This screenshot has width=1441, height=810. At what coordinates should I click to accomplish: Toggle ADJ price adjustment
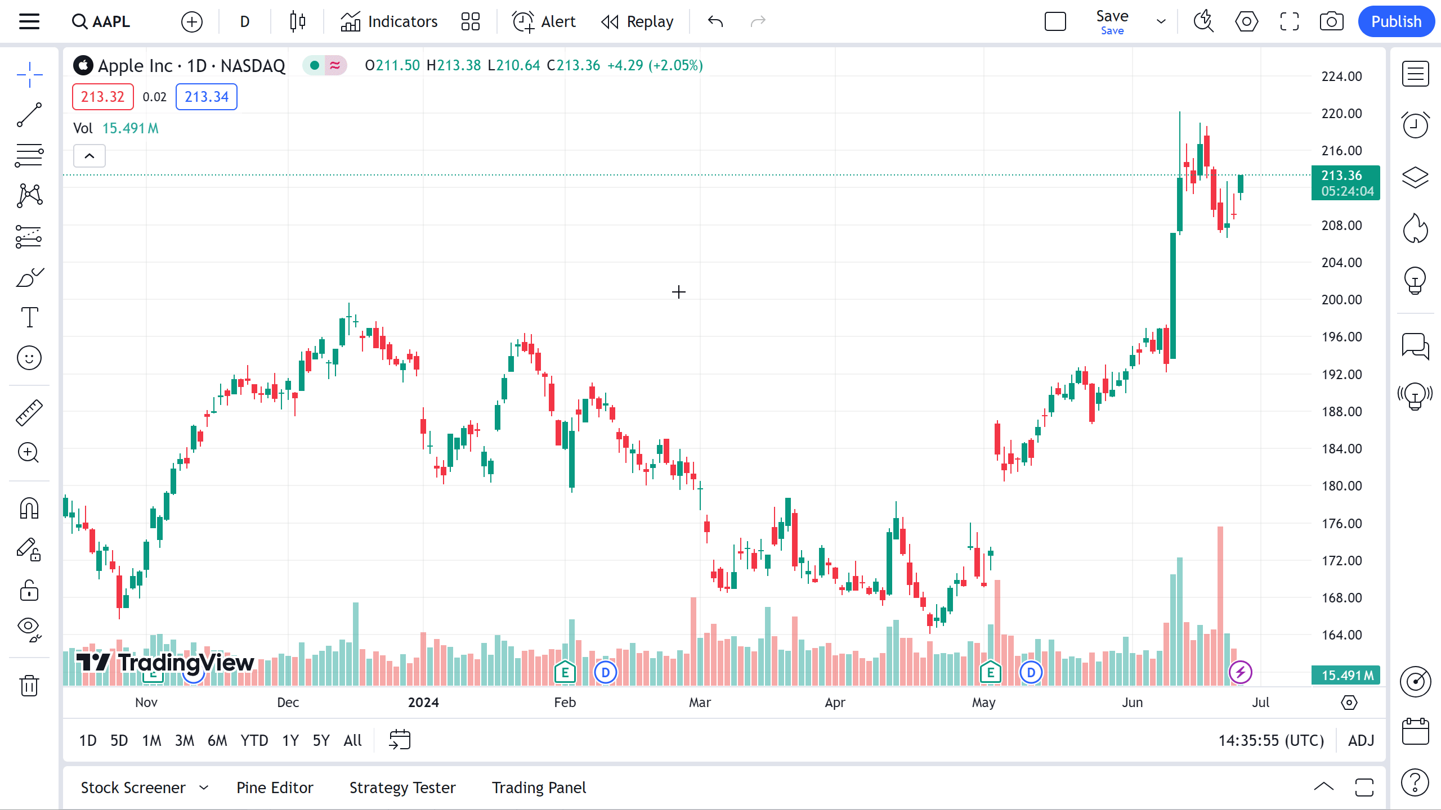click(x=1361, y=740)
